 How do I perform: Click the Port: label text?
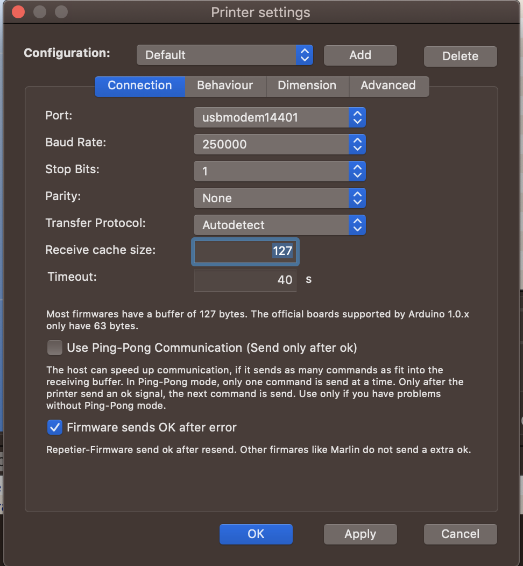[59, 116]
